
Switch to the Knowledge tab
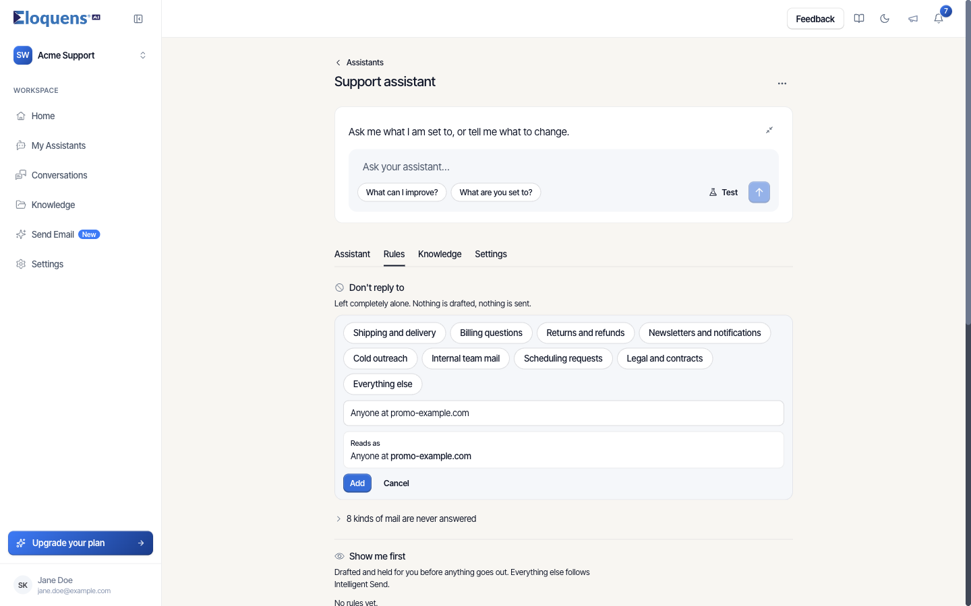(x=440, y=254)
